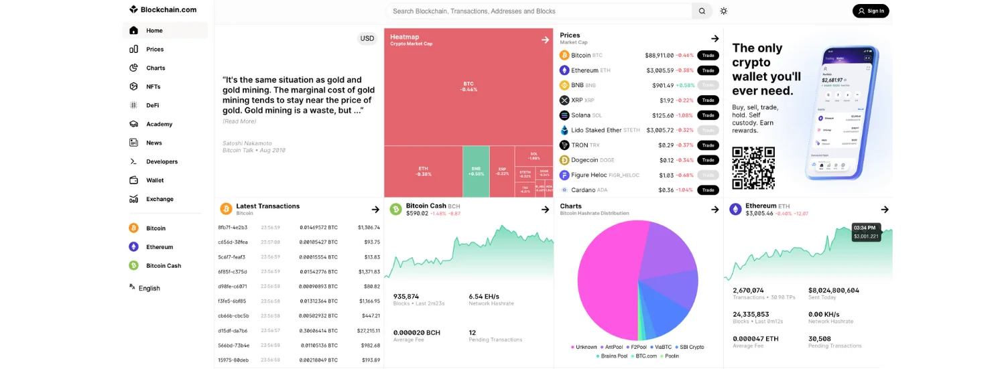Select the Wallet icon in sidebar
Image resolution: width=998 pixels, height=369 pixels.
coord(133,180)
